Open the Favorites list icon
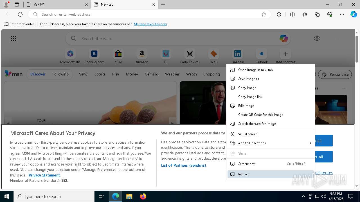 [x=305, y=14]
